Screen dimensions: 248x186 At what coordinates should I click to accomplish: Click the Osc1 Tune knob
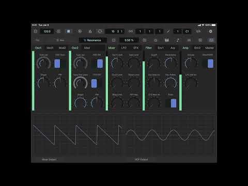(43, 64)
